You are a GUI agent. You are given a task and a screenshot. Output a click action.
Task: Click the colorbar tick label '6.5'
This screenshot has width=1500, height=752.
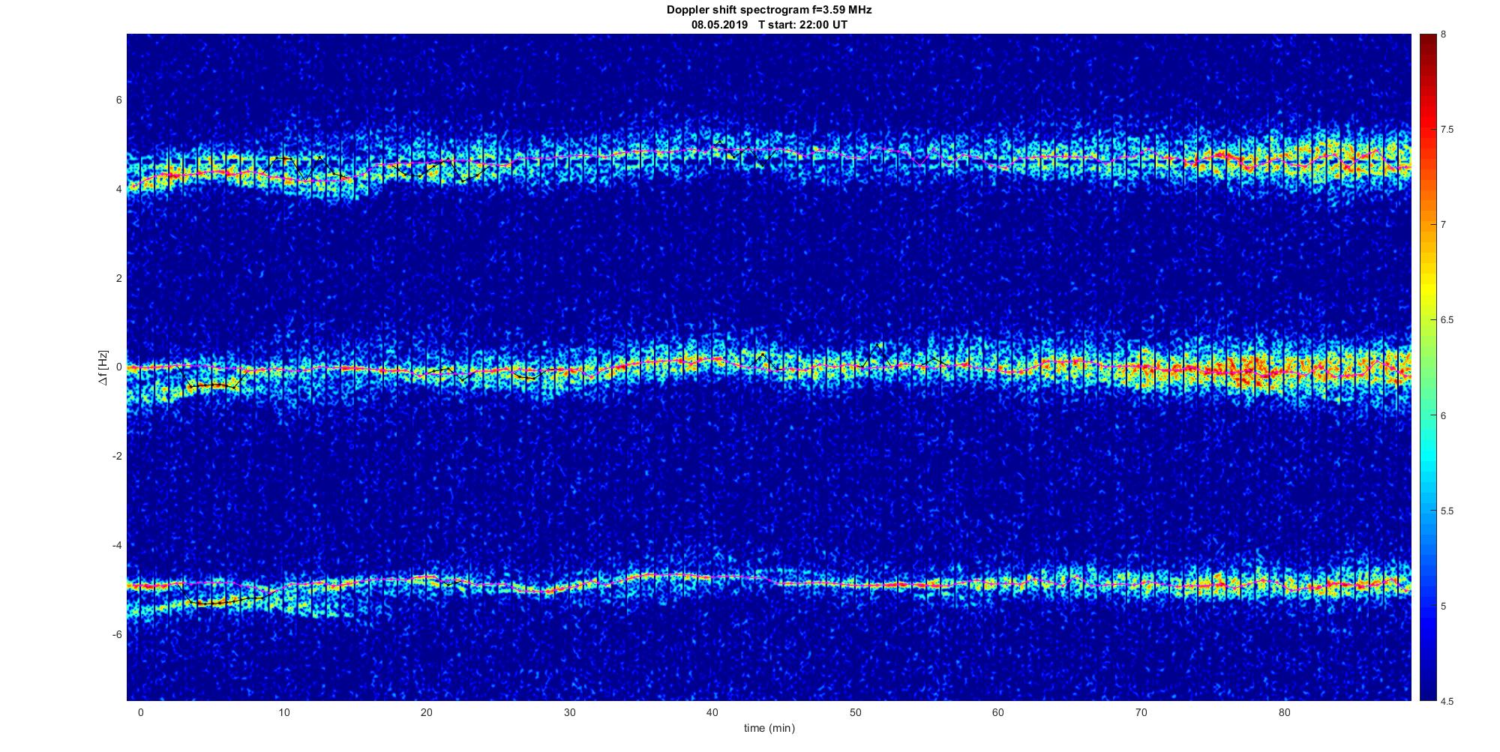[1447, 320]
